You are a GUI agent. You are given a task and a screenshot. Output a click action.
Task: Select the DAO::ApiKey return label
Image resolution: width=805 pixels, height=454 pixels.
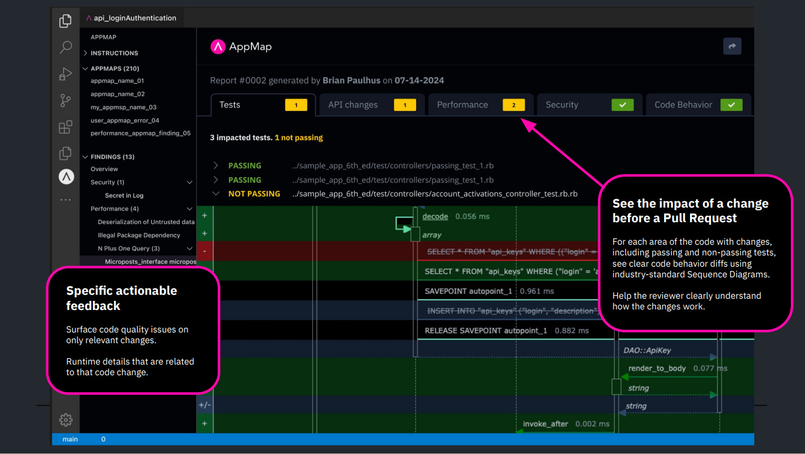(647, 350)
